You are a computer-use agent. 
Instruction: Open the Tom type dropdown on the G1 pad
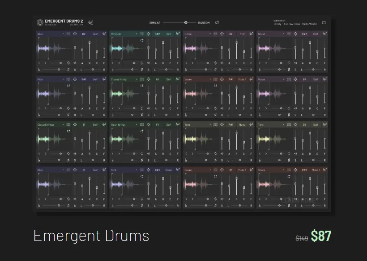click(x=271, y=124)
